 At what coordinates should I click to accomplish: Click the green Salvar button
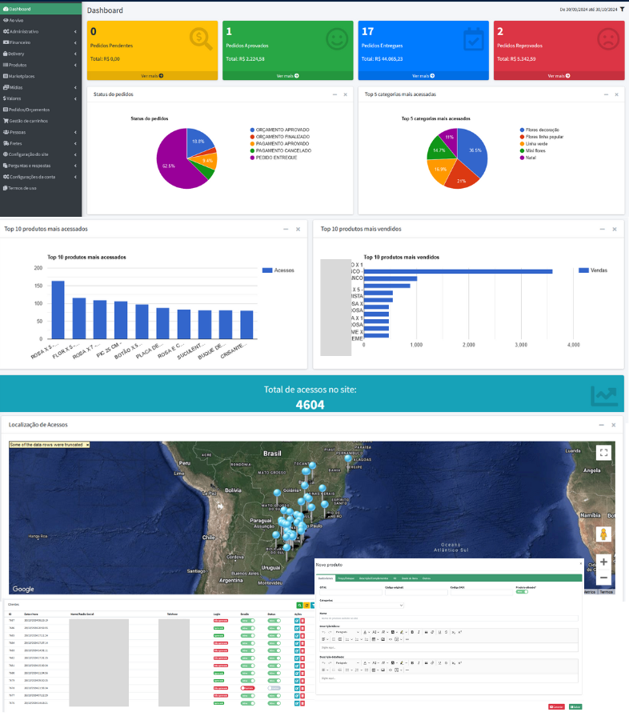[x=575, y=706]
